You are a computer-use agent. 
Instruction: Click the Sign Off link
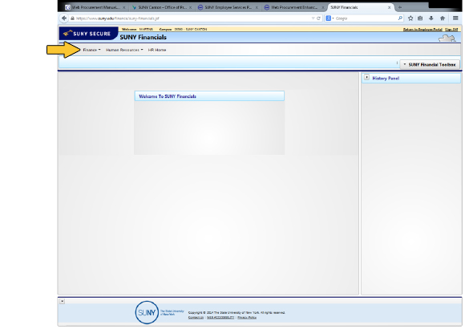coord(451,30)
